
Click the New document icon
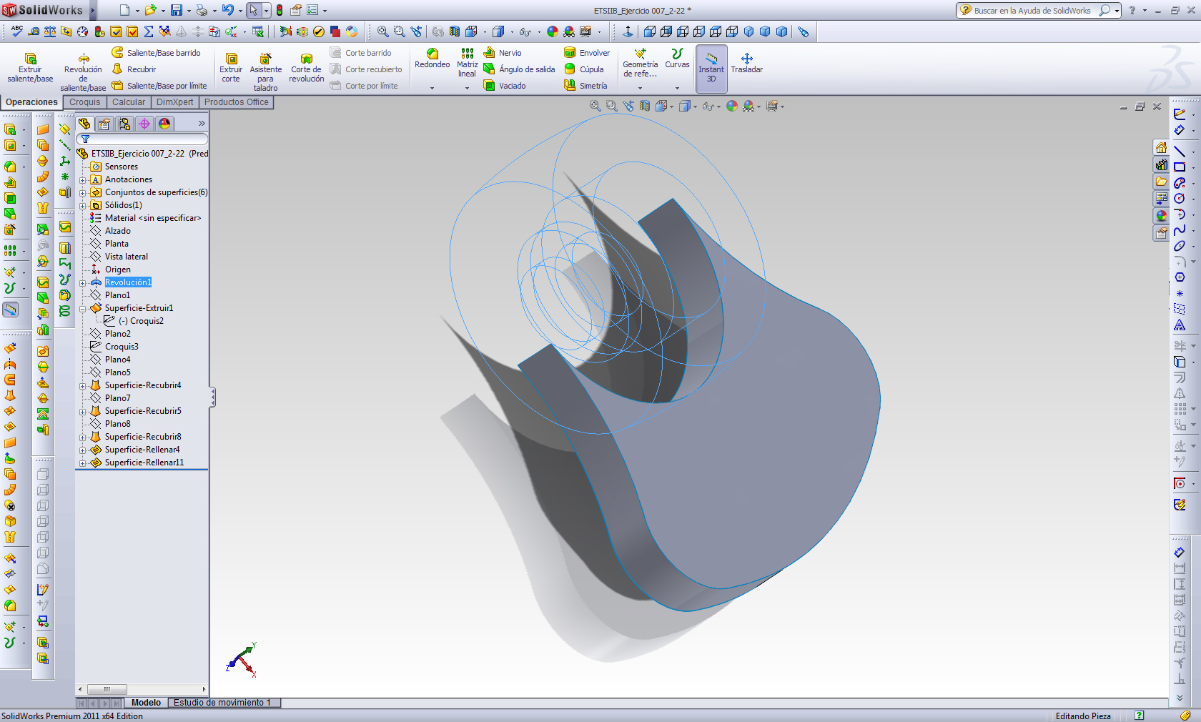pyautogui.click(x=124, y=10)
